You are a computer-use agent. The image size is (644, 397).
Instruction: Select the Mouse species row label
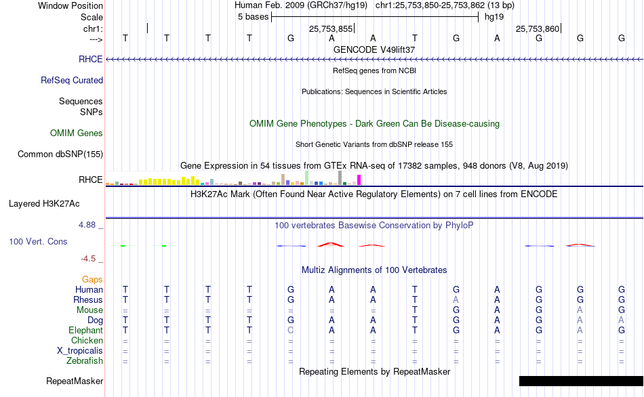tap(89, 310)
